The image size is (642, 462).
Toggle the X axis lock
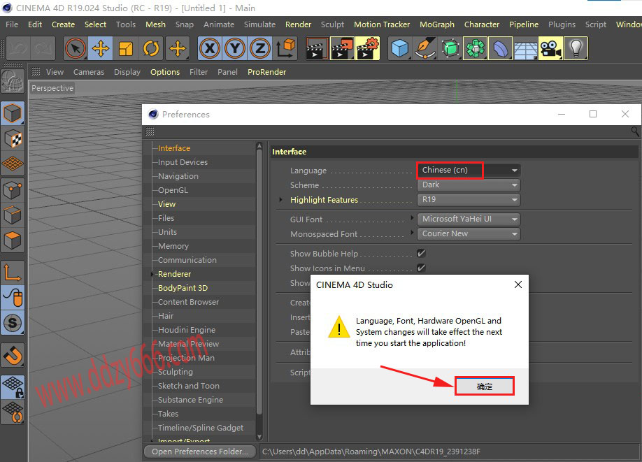210,48
